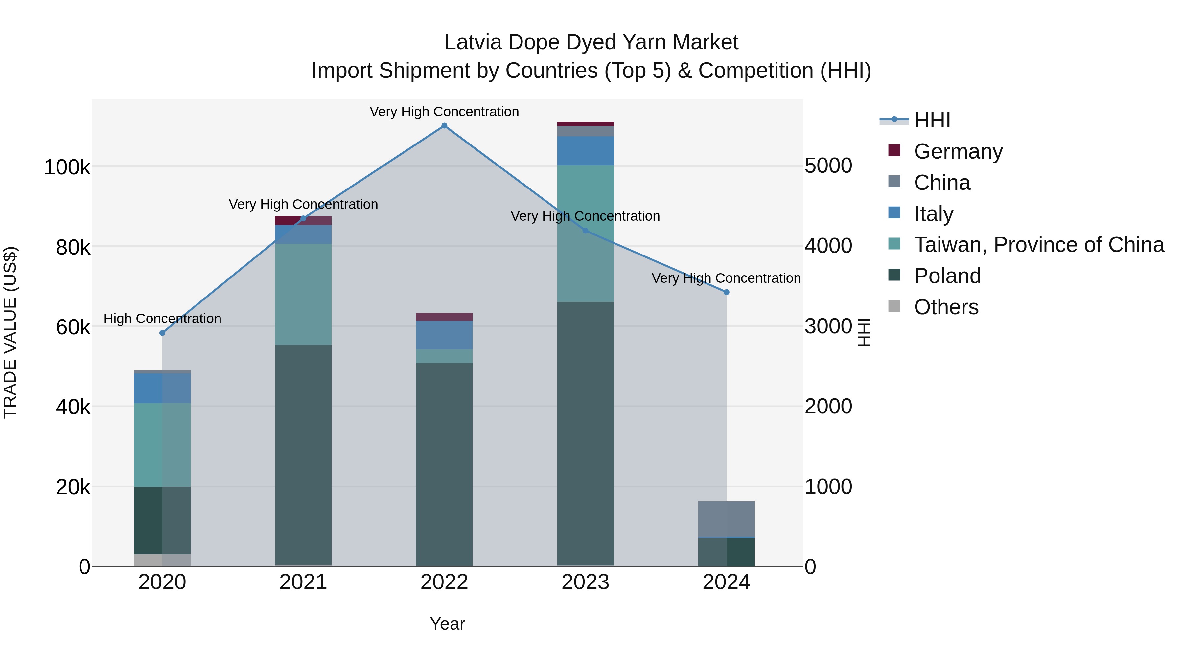Select the Poland bar segment in 2024

(727, 552)
